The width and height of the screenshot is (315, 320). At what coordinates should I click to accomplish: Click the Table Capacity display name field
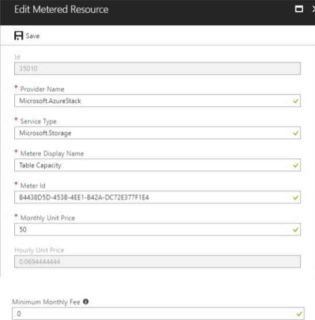click(x=157, y=165)
